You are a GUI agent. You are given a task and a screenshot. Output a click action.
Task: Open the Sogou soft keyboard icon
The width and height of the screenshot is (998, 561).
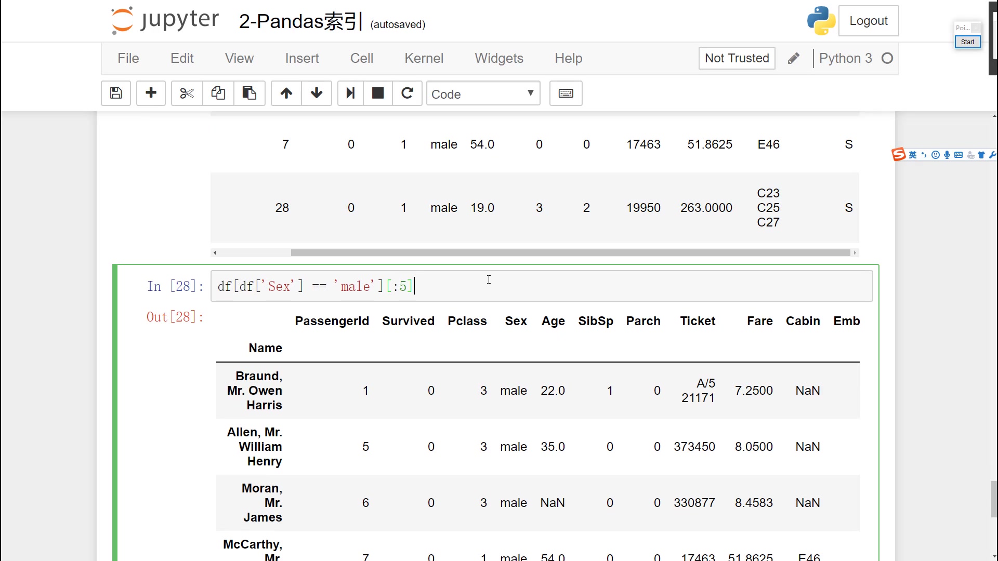[x=958, y=155]
